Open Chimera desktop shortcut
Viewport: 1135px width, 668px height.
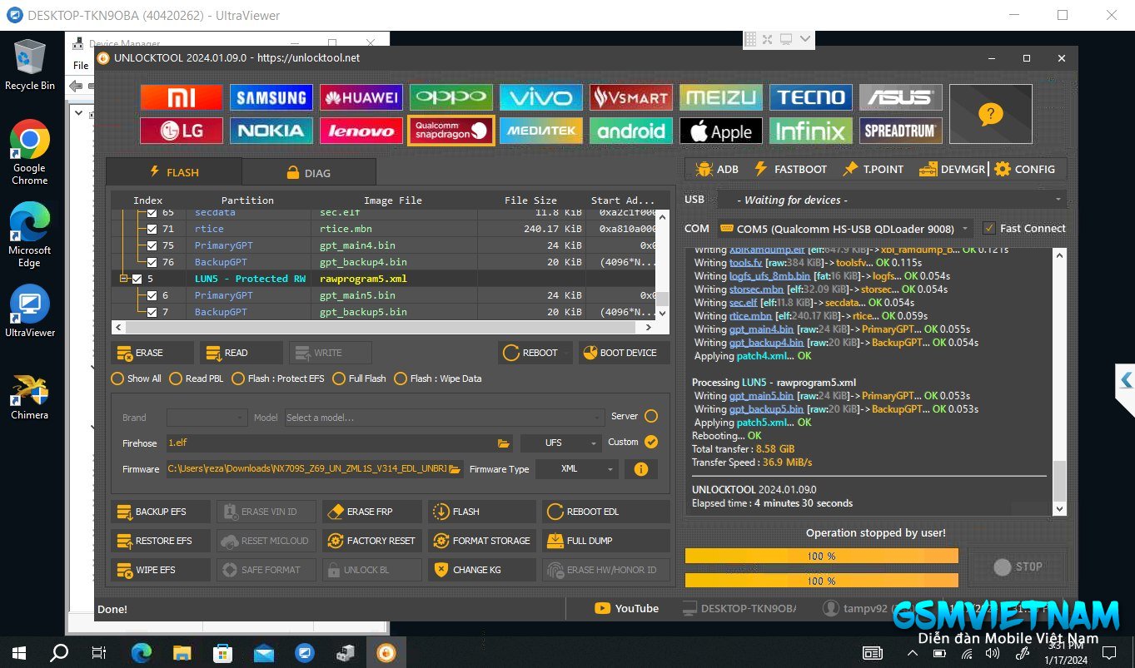coord(30,397)
